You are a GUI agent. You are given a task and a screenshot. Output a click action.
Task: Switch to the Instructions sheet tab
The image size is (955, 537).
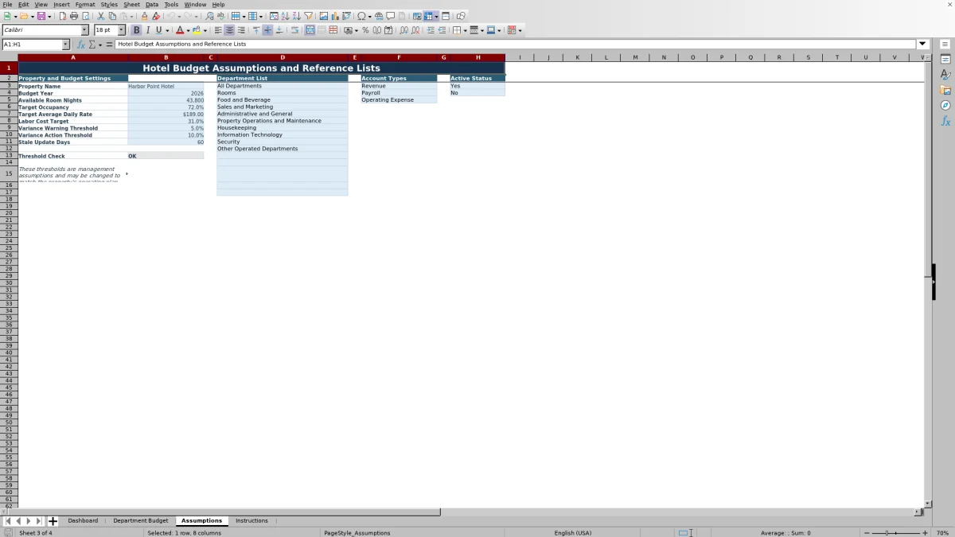pyautogui.click(x=251, y=521)
